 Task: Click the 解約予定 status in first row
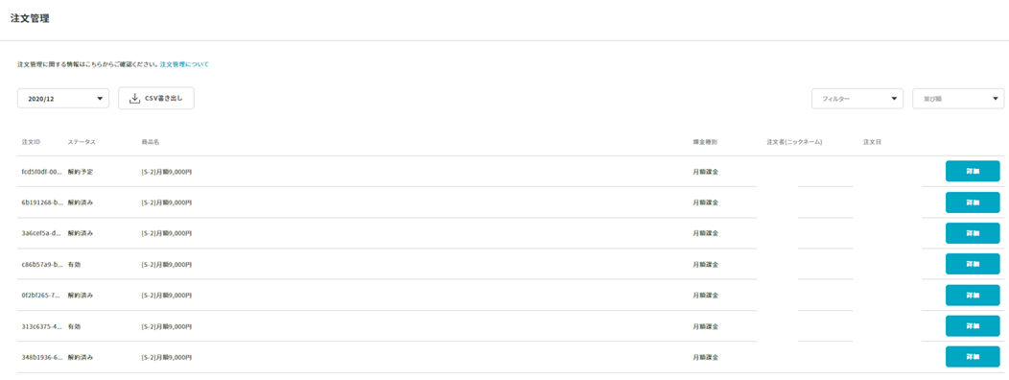[81, 172]
